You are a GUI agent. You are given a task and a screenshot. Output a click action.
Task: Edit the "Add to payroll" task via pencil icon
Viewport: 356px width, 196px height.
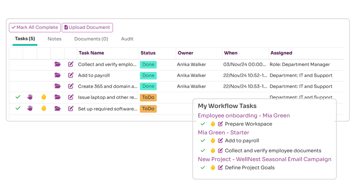coord(71,75)
